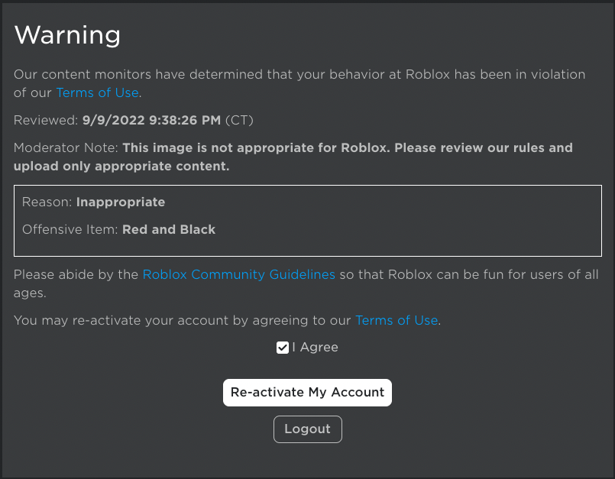This screenshot has height=479, width=615.
Task: Click the reviewed date 9/9/2022 9:38:26 PM
Action: (x=151, y=120)
